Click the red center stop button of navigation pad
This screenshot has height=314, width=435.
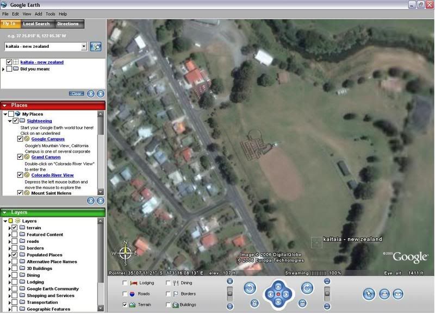coord(278,294)
